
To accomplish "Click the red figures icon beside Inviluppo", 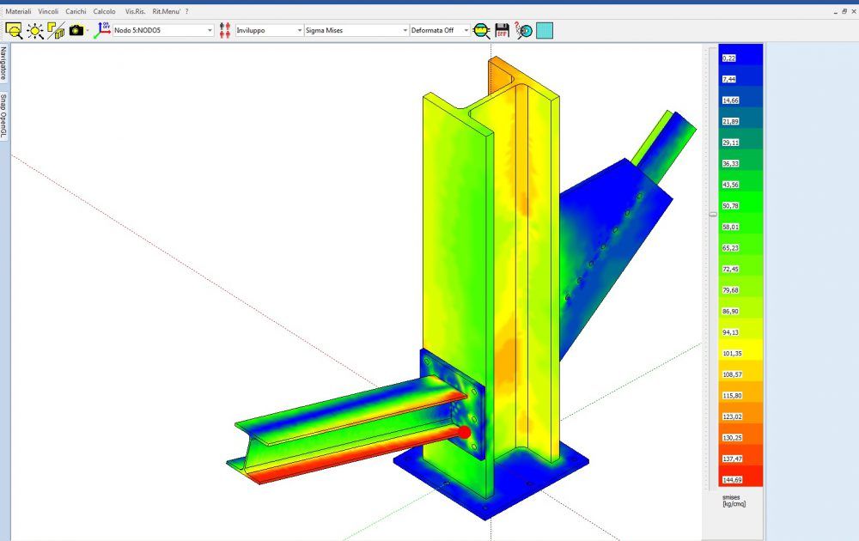I will 225,30.
